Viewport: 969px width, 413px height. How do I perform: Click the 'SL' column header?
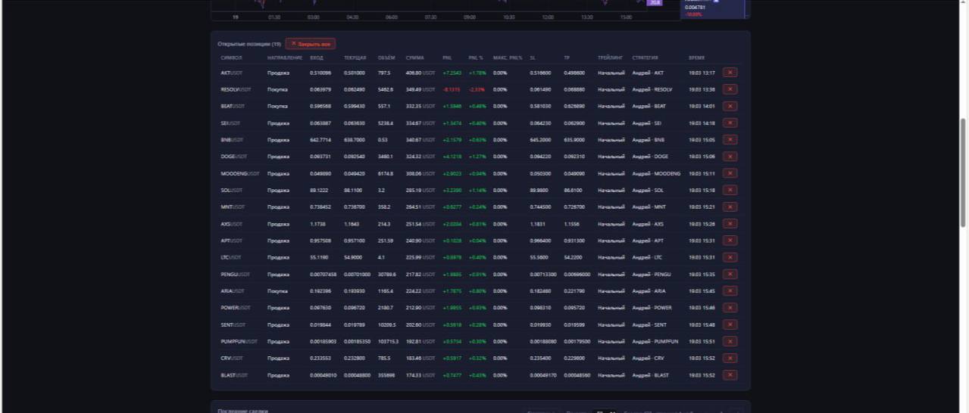[x=533, y=57]
